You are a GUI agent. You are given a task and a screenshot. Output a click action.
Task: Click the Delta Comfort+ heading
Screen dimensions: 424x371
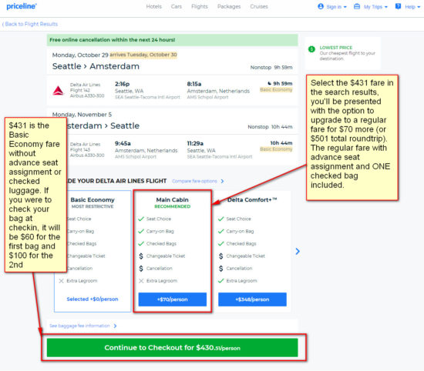[x=252, y=200]
